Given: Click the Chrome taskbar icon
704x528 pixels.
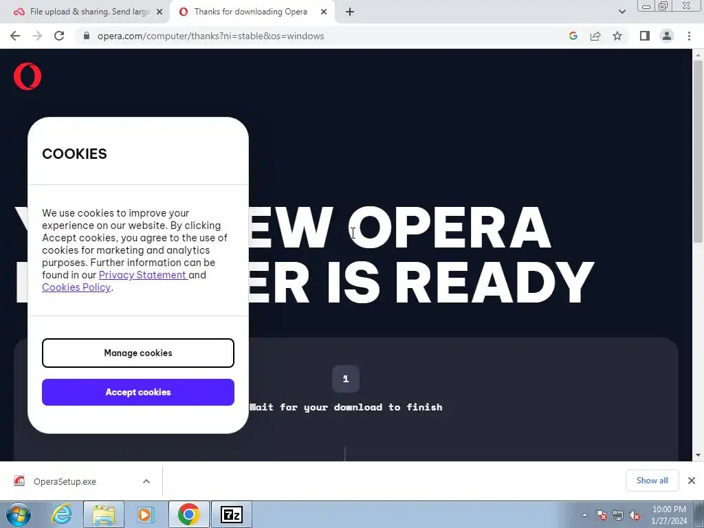Looking at the screenshot, I should point(188,514).
